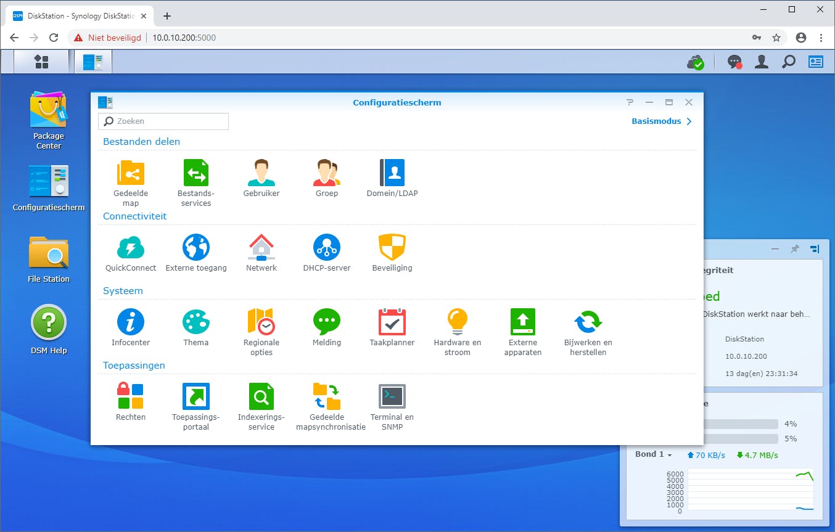The width and height of the screenshot is (835, 532).
Task: Click the 5% usage bar
Action: coord(741,439)
